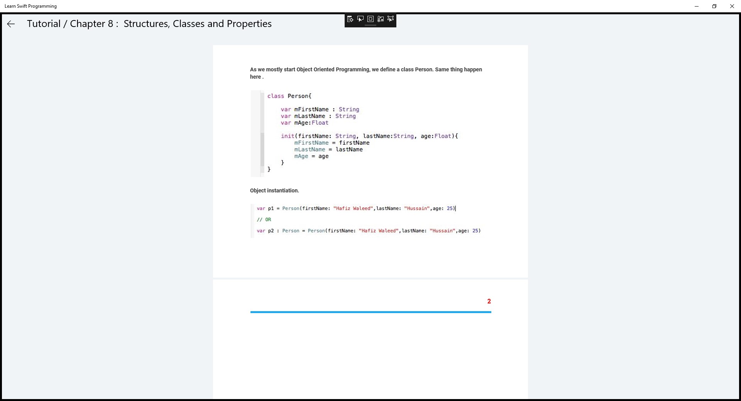Restore down the app window
This screenshot has height=401, width=741.
[x=714, y=6]
